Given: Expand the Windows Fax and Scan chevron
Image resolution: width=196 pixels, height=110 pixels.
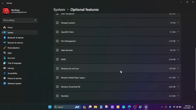Looking at the screenshot, I should tap(178, 68).
